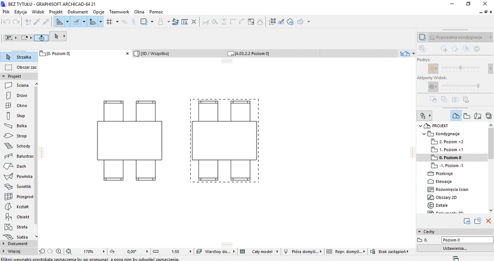Switch navigator to View Map icon

pos(467,116)
